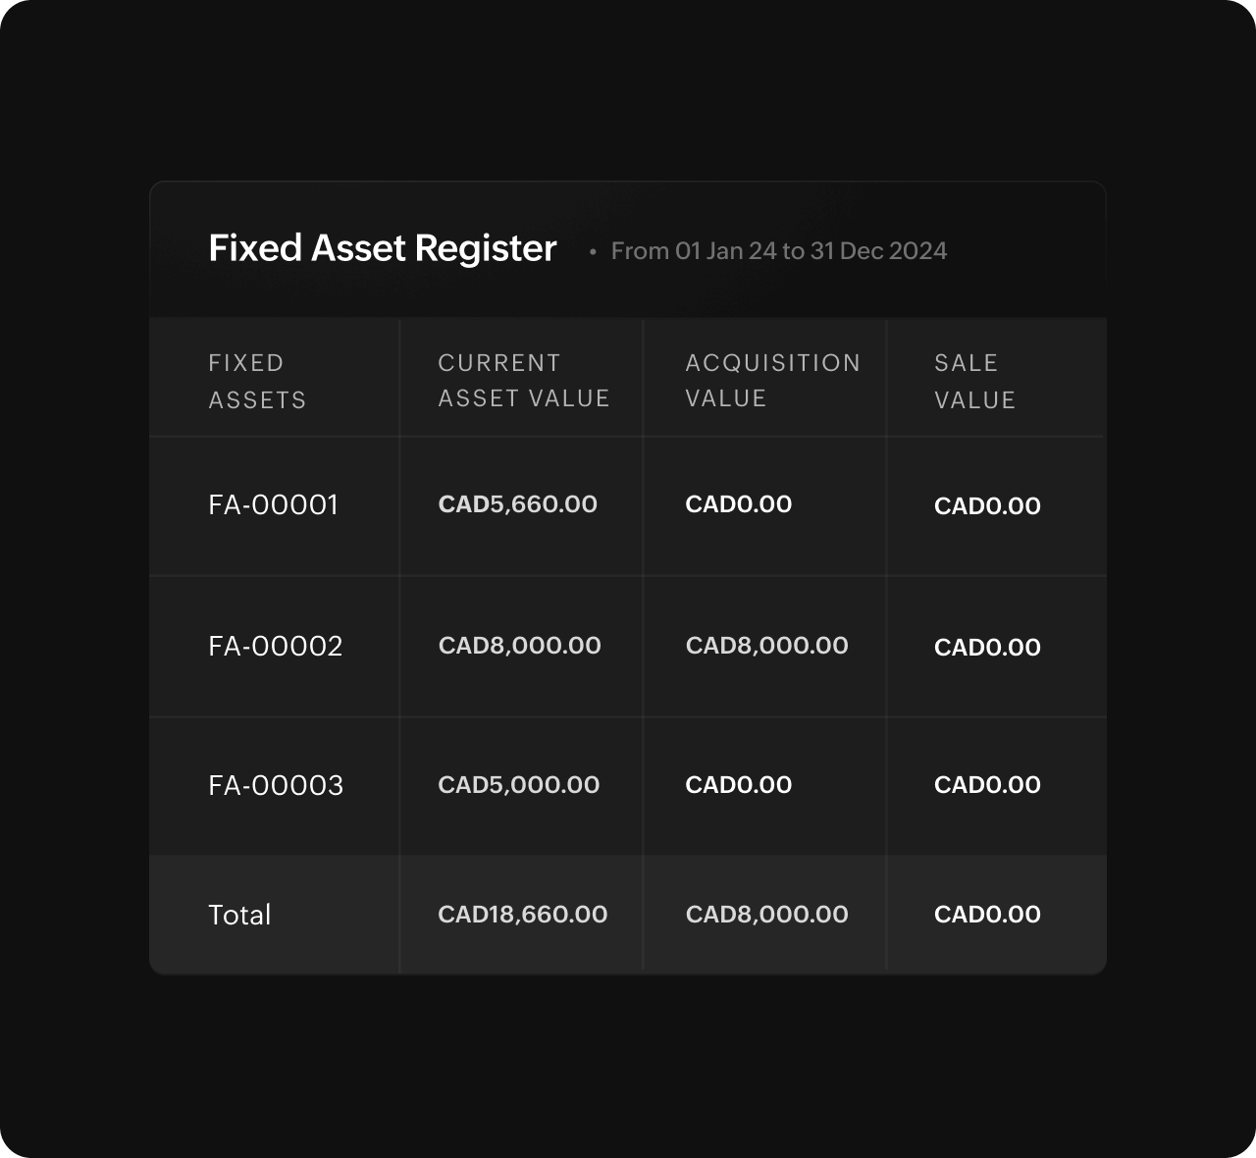Open asset FA-00003
Viewport: 1256px width, 1158px height.
(x=276, y=785)
